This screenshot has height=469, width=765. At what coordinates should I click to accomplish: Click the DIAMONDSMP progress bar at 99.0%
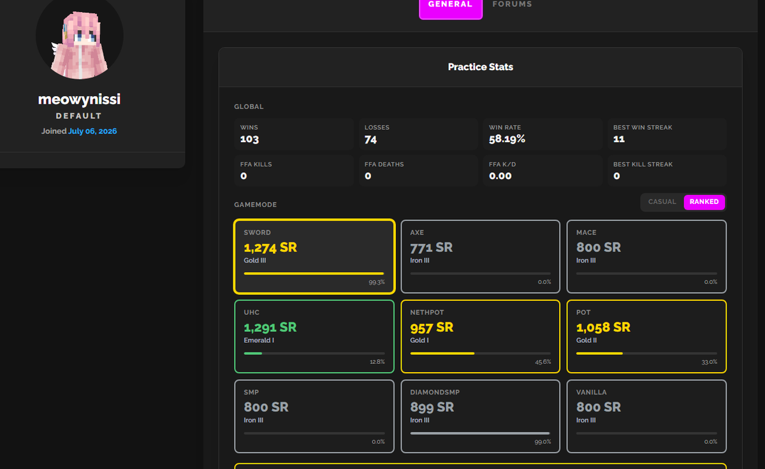tap(481, 433)
